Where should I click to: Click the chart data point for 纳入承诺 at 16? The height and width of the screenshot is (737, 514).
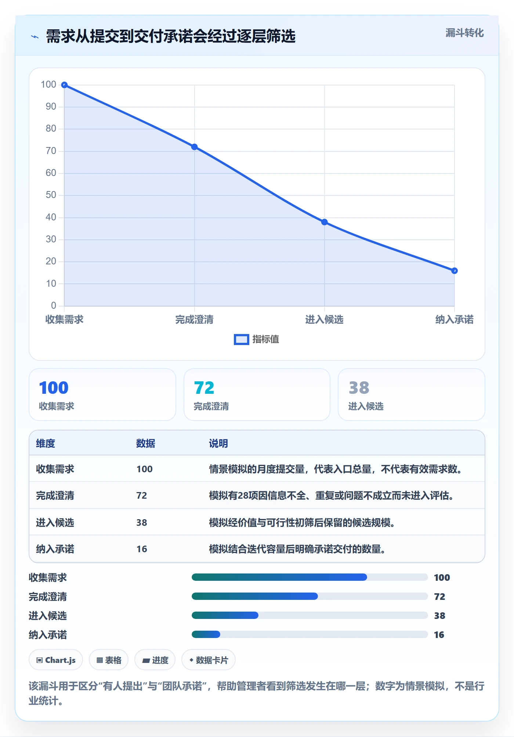[455, 271]
